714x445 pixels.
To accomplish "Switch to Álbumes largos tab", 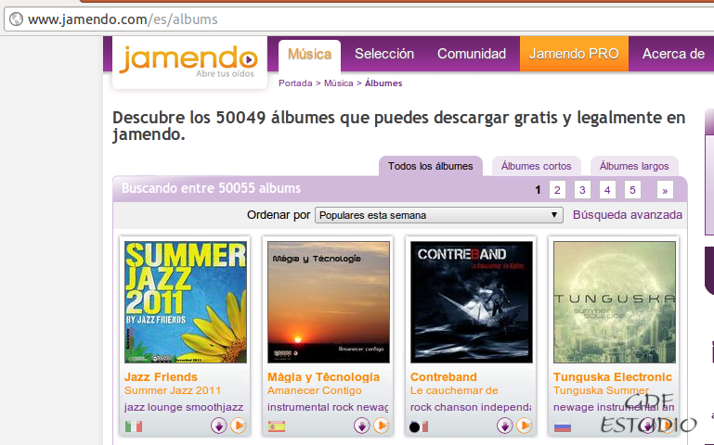I will click(x=634, y=166).
